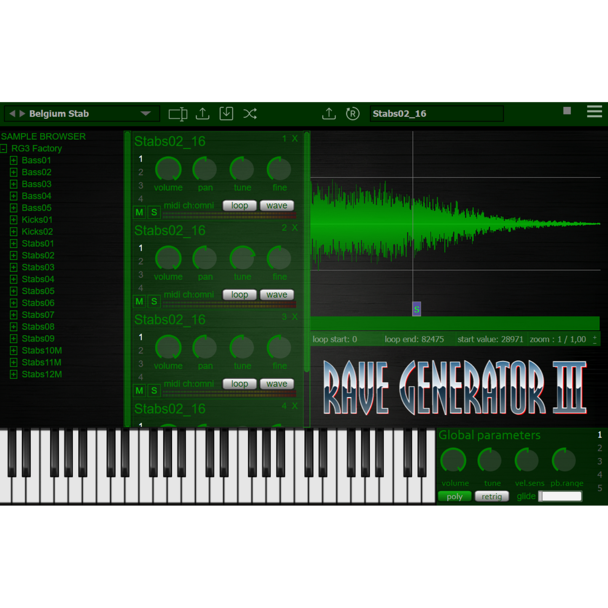This screenshot has width=608, height=608.
Task: Click the save preset download icon
Action: 226,114
